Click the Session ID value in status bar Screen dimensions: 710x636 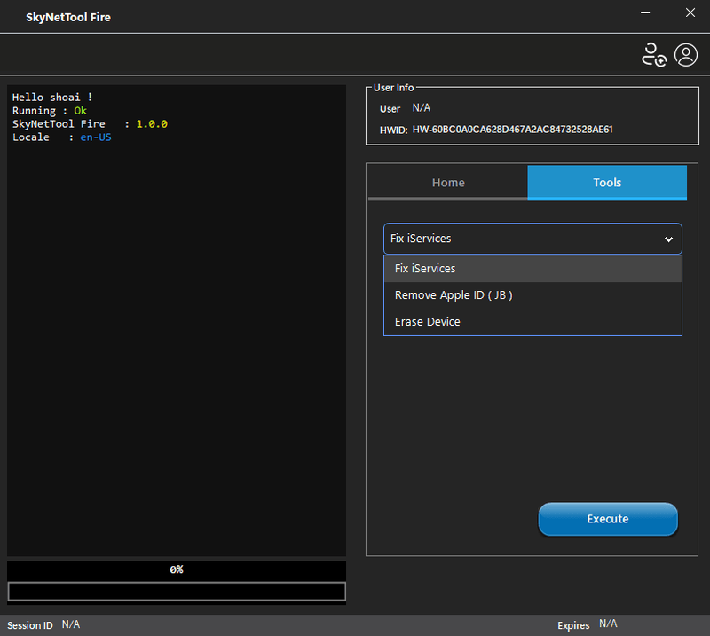[x=71, y=624]
